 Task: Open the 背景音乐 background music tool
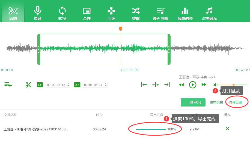(x=209, y=13)
